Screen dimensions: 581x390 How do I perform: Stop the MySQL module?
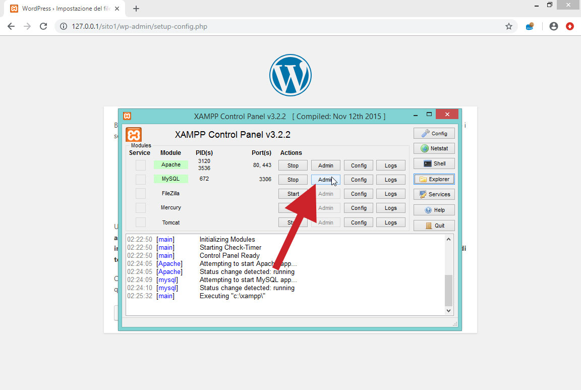click(293, 180)
